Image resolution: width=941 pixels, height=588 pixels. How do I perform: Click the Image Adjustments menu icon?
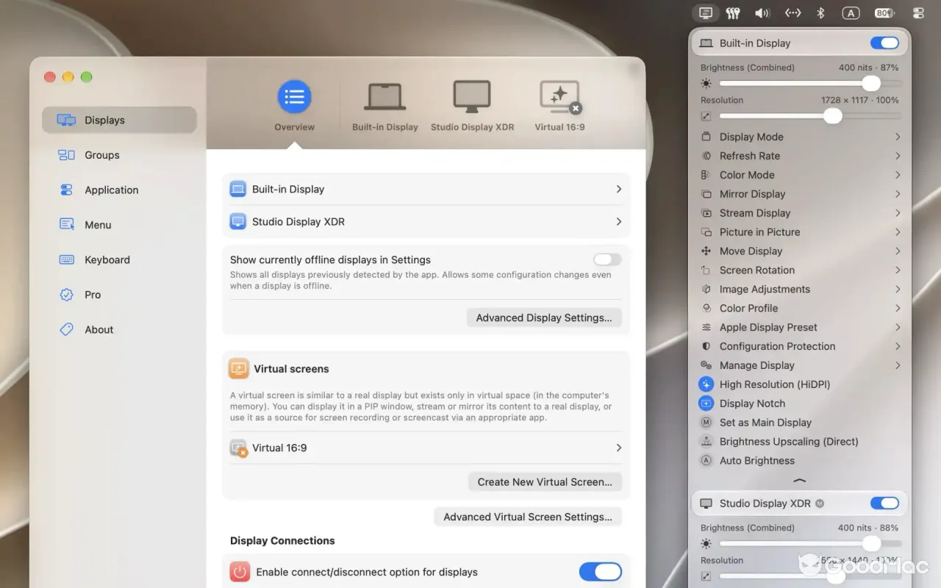point(706,290)
